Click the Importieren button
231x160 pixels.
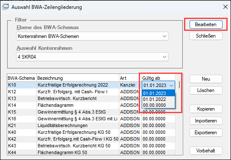coord(206,121)
